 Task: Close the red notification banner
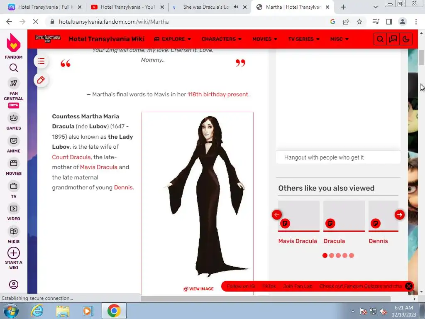click(x=409, y=286)
